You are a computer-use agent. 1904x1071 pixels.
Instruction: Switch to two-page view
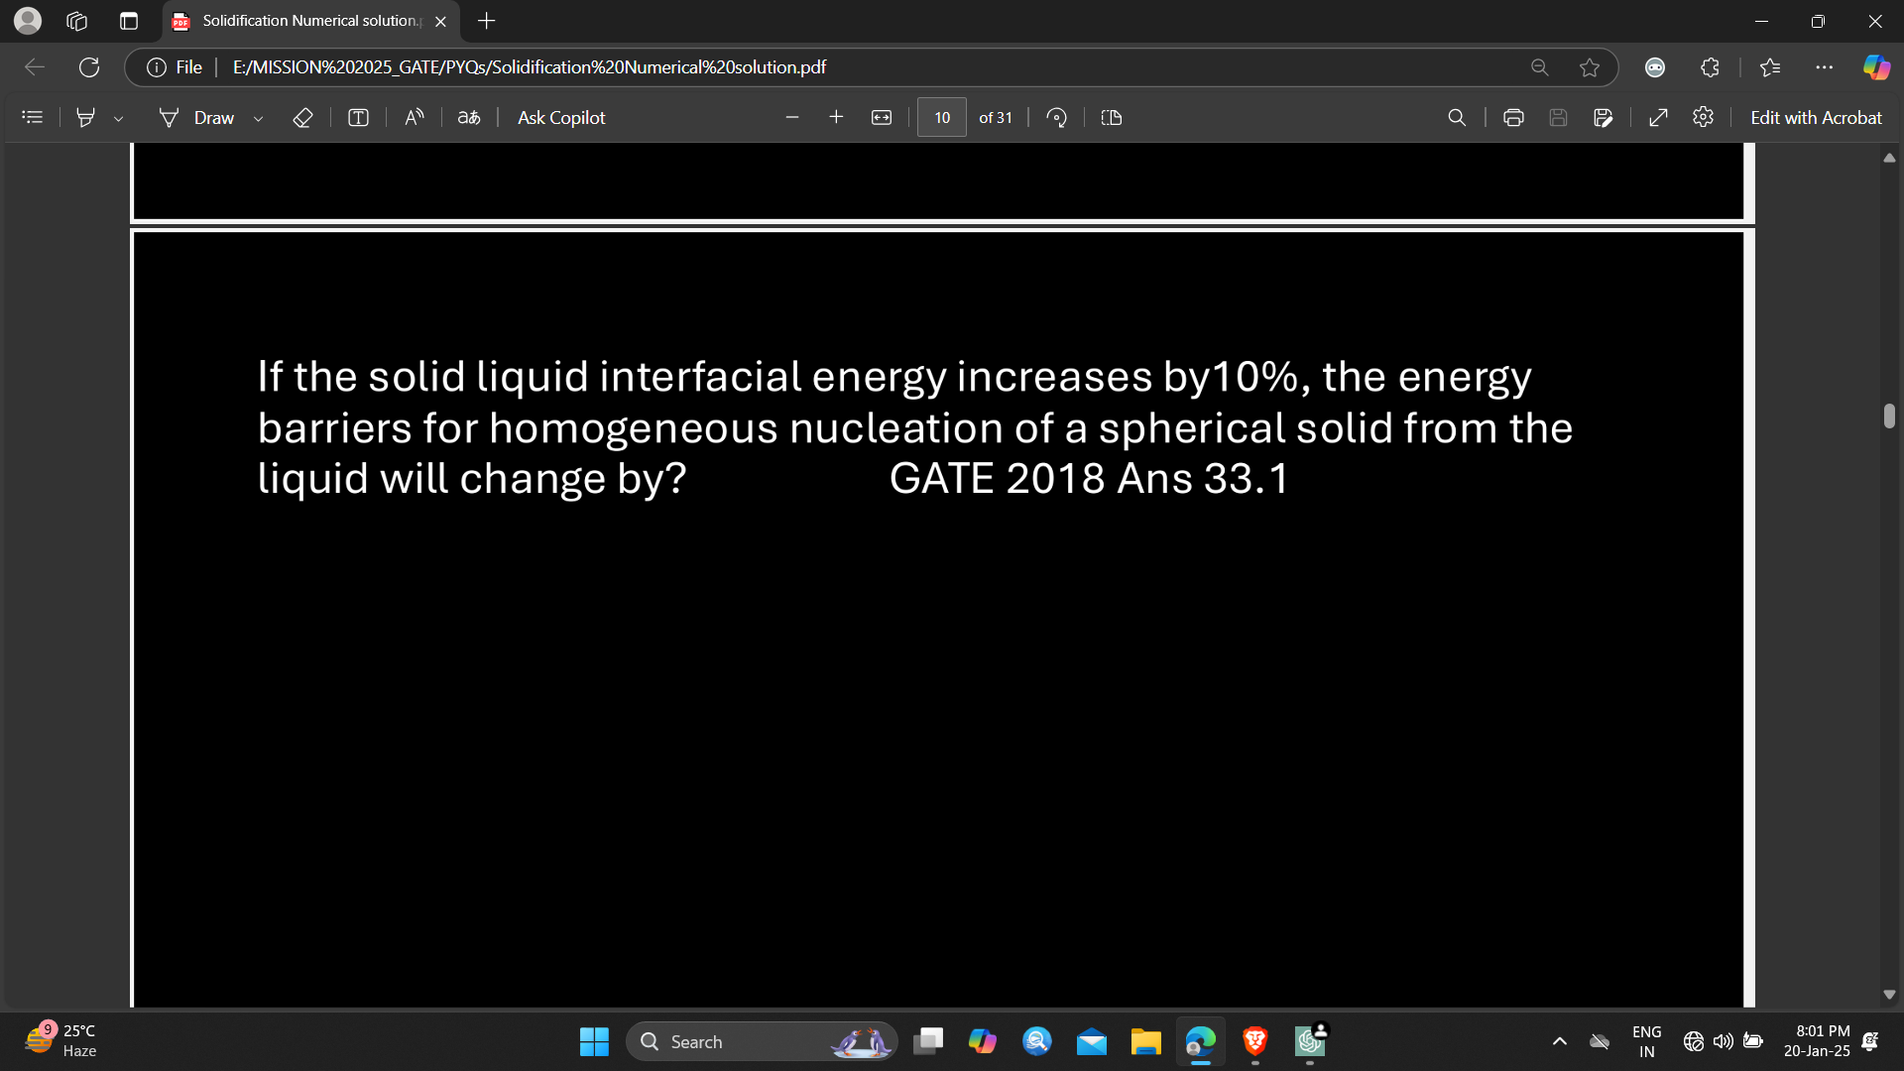1111,117
